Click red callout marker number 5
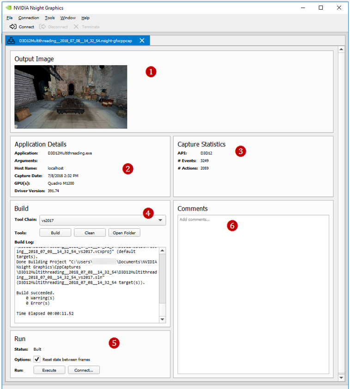The height and width of the screenshot is (389, 350). (114, 343)
